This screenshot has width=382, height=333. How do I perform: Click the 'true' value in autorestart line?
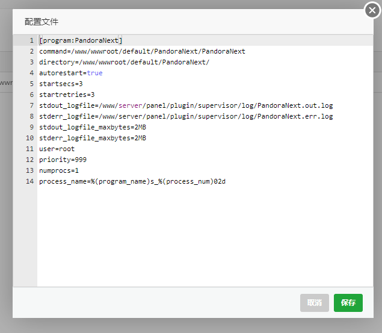pyautogui.click(x=95, y=73)
